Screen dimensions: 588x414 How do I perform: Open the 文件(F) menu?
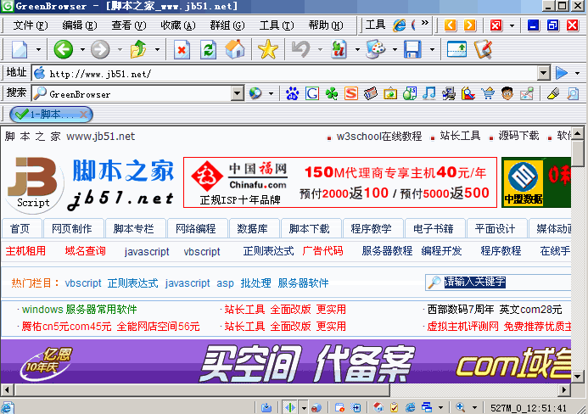(31, 25)
